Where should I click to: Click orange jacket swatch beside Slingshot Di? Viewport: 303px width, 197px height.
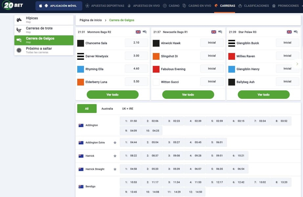(x=156, y=56)
